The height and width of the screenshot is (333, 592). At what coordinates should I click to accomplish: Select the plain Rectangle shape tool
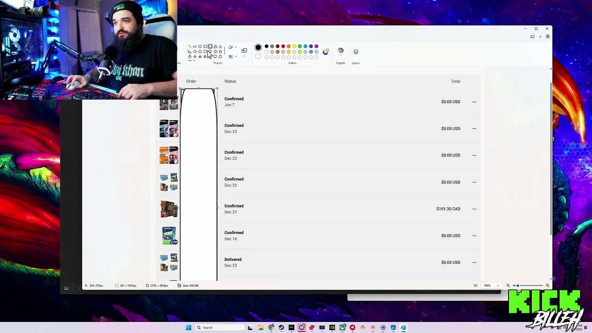pos(205,46)
